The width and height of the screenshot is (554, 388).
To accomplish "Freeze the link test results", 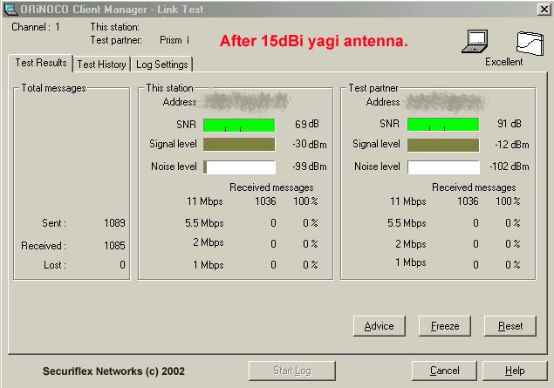I will (x=444, y=326).
